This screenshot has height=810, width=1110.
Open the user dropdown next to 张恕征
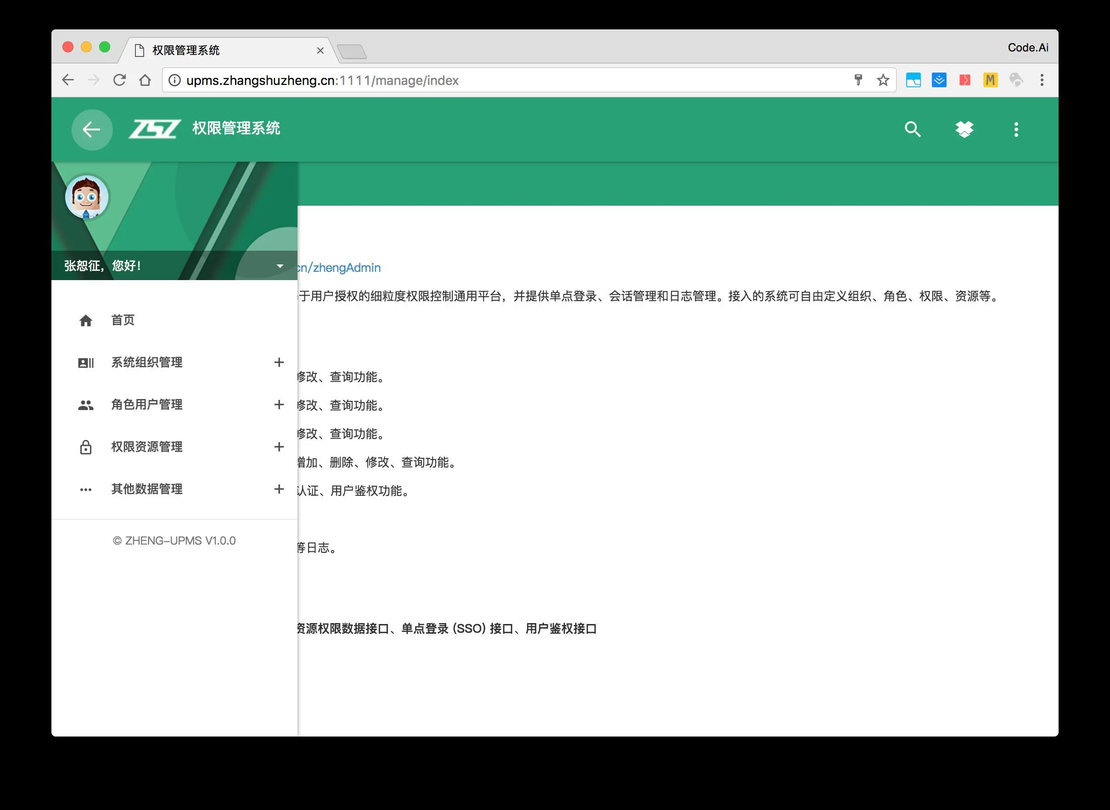click(x=280, y=266)
